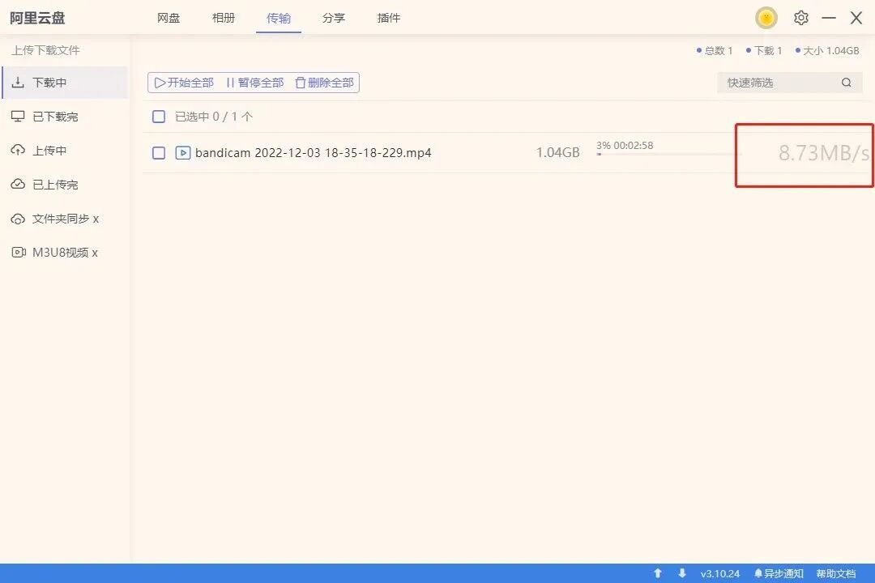Open the 分享 tab
The height and width of the screenshot is (583, 875).
coord(334,18)
